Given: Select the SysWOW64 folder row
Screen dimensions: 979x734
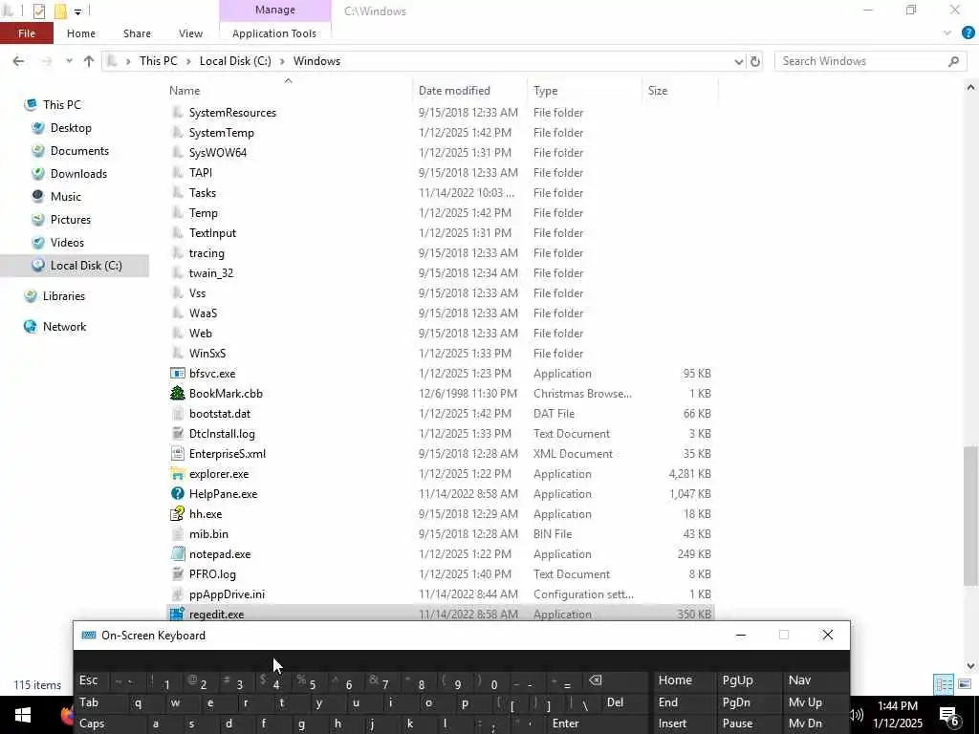Looking at the screenshot, I should coord(441,153).
